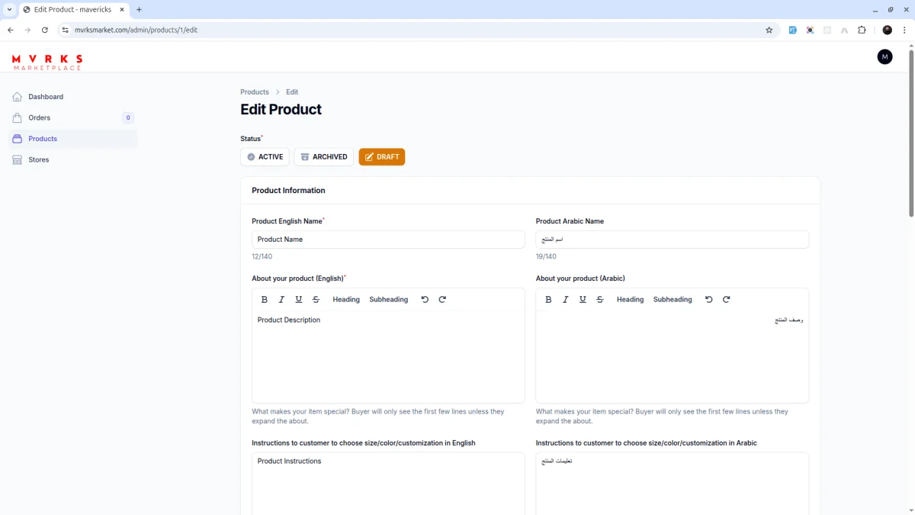This screenshot has height=515, width=915.
Task: Set product status to Archived
Action: tap(324, 157)
